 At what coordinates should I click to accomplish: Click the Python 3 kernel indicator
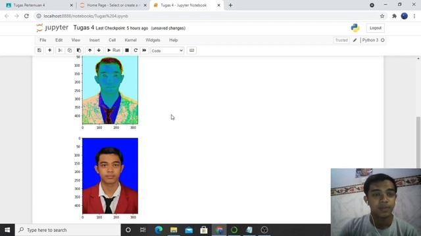click(x=373, y=40)
